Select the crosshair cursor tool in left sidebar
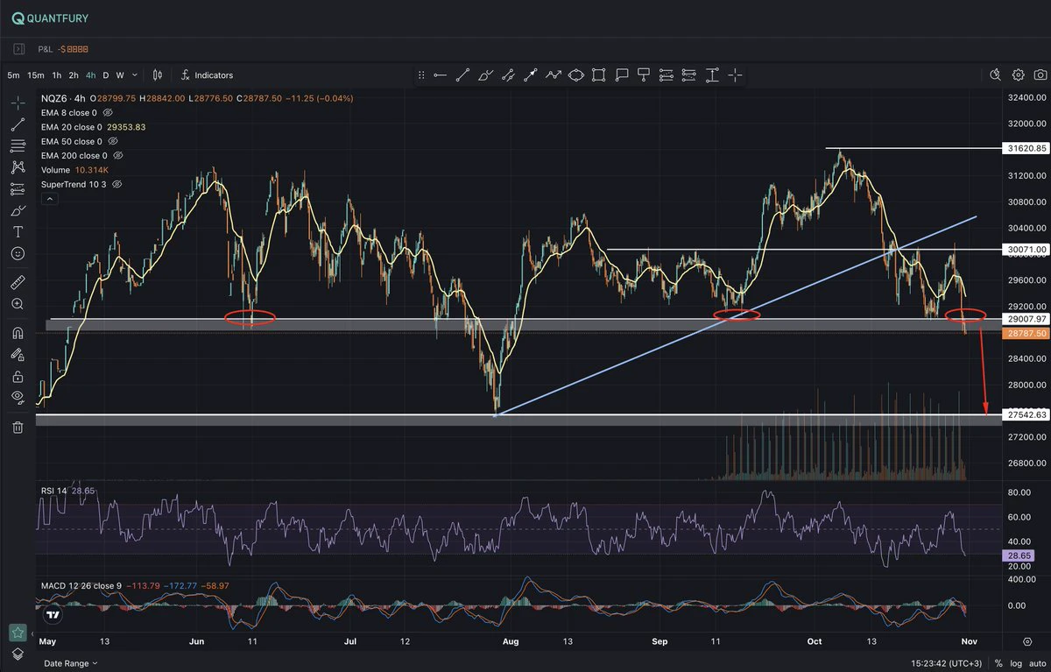The image size is (1051, 672). pyautogui.click(x=18, y=103)
